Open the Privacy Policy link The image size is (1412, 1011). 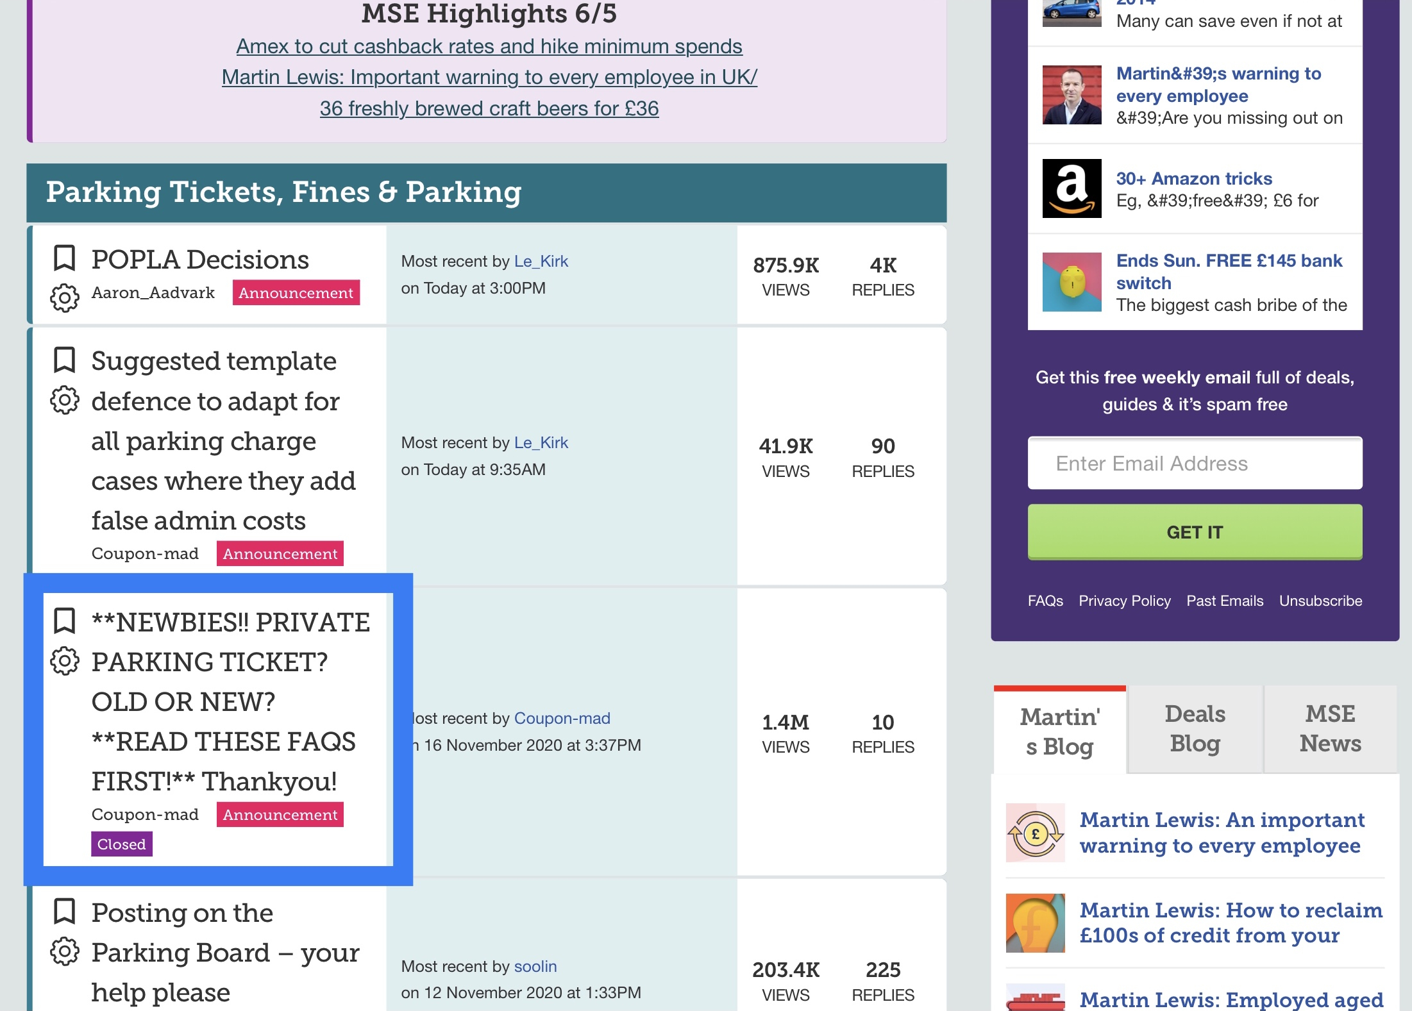1125,601
